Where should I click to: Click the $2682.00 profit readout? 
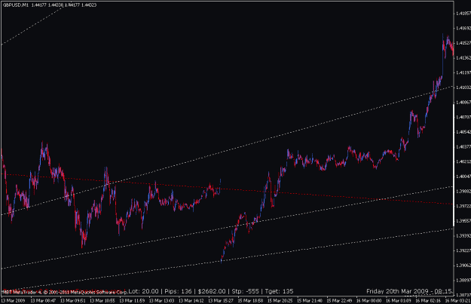[x=212, y=291]
